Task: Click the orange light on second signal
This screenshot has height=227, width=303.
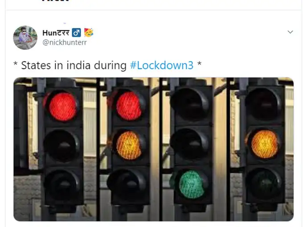Action: coord(129,146)
